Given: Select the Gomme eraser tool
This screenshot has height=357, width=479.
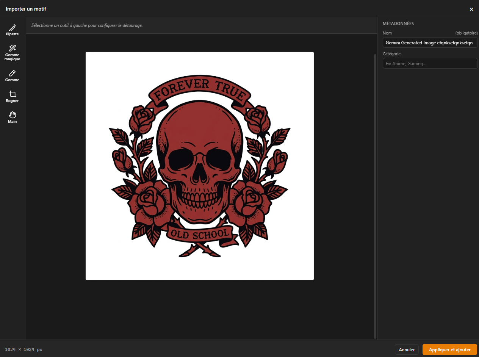Looking at the screenshot, I should [13, 76].
